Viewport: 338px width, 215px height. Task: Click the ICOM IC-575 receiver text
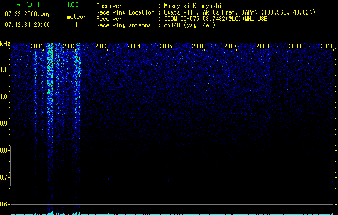coord(215,19)
